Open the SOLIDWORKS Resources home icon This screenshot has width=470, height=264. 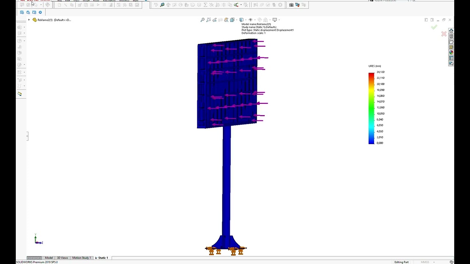pos(451,31)
